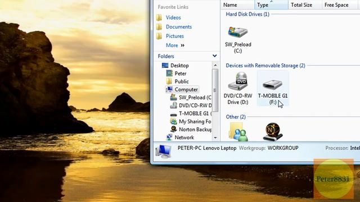Select Desktop in the folder tree
The width and height of the screenshot is (360, 202).
[x=179, y=66]
